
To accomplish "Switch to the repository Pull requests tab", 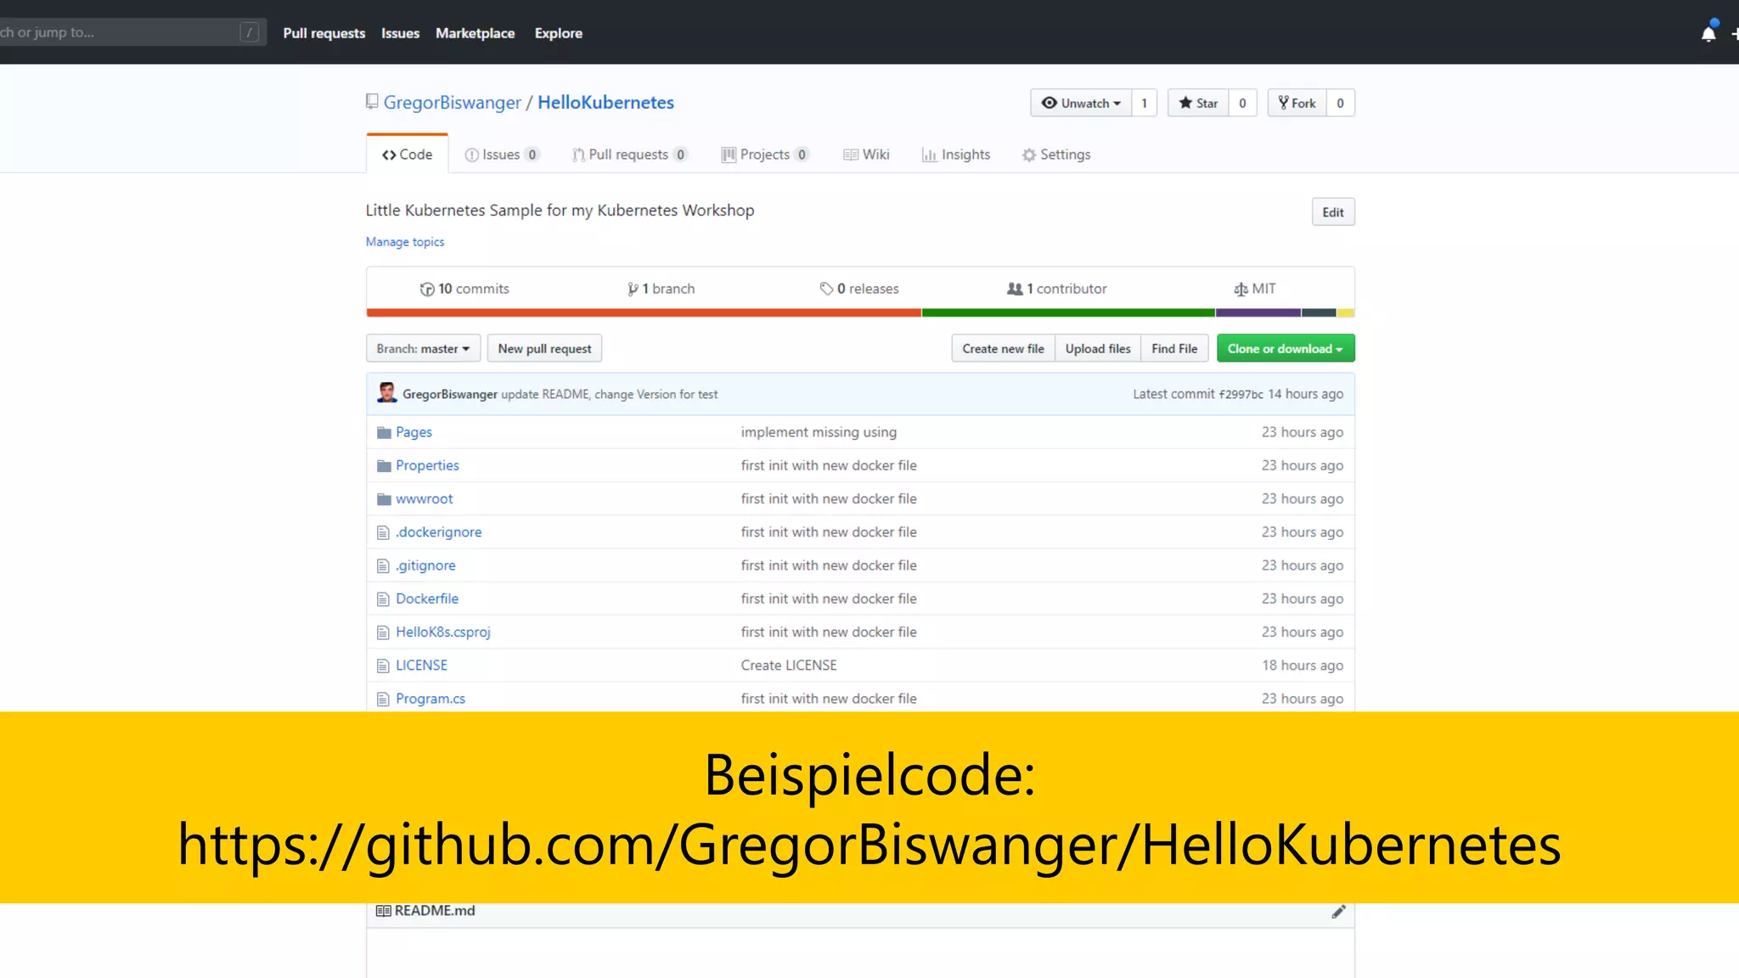I will click(629, 155).
